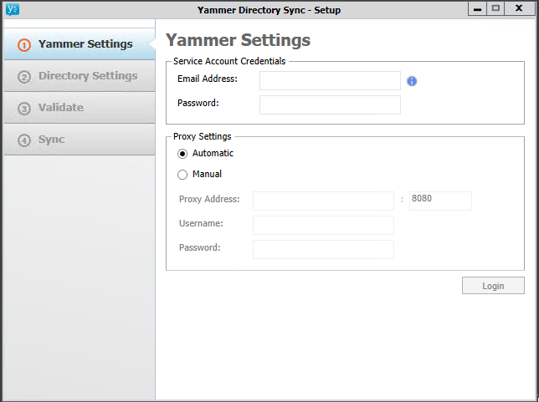
Task: Click the step 1 circle icon
Action: click(24, 45)
